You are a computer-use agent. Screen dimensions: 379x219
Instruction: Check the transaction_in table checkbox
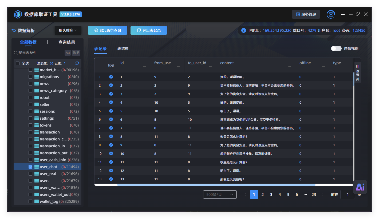point(30,146)
